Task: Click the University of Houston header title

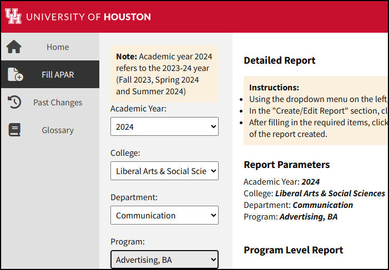Action: point(88,17)
